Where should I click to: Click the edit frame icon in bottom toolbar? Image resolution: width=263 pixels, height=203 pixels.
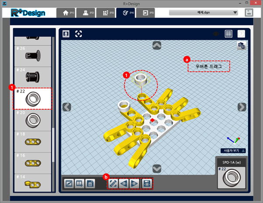coord(68,184)
